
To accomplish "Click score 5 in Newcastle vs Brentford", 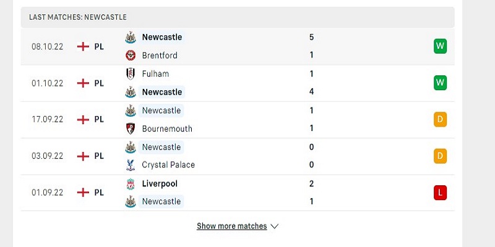I will tap(312, 37).
